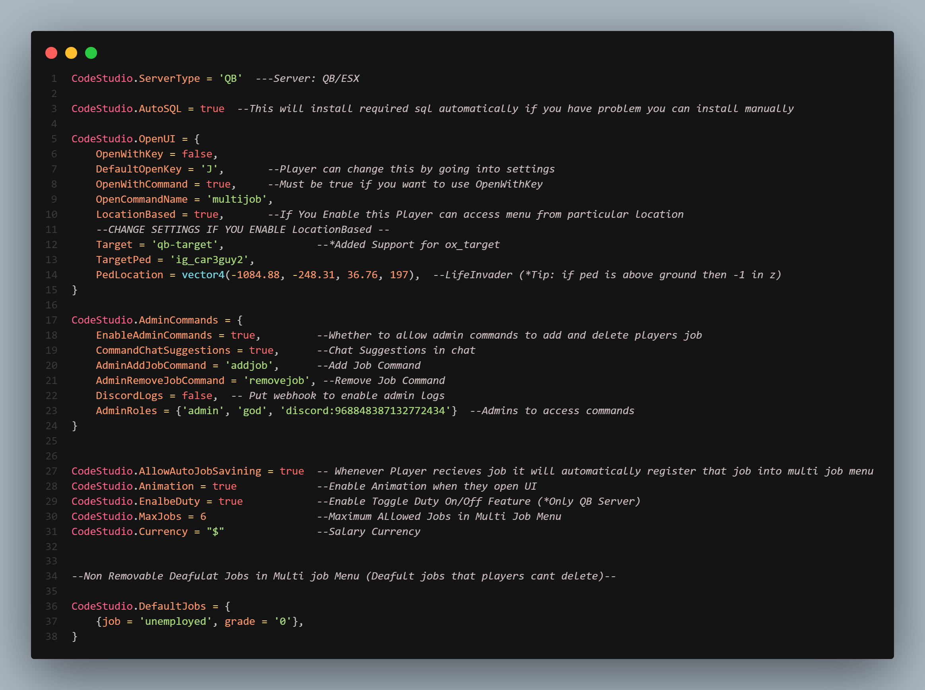Select the 'ig_car3guy2' TargetPed value
Screen dimensions: 925x690
tap(211, 260)
